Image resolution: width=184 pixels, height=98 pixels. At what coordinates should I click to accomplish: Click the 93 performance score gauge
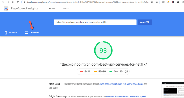pyautogui.click(x=103, y=50)
